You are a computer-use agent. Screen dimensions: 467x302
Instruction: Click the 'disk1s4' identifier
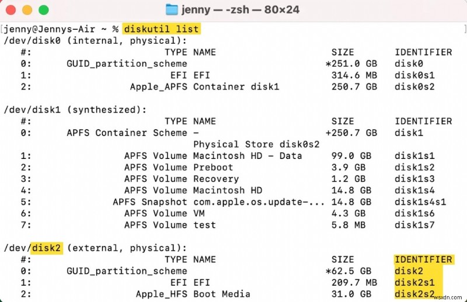(x=414, y=190)
